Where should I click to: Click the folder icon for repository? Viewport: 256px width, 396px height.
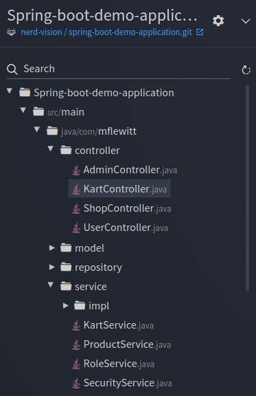point(66,267)
